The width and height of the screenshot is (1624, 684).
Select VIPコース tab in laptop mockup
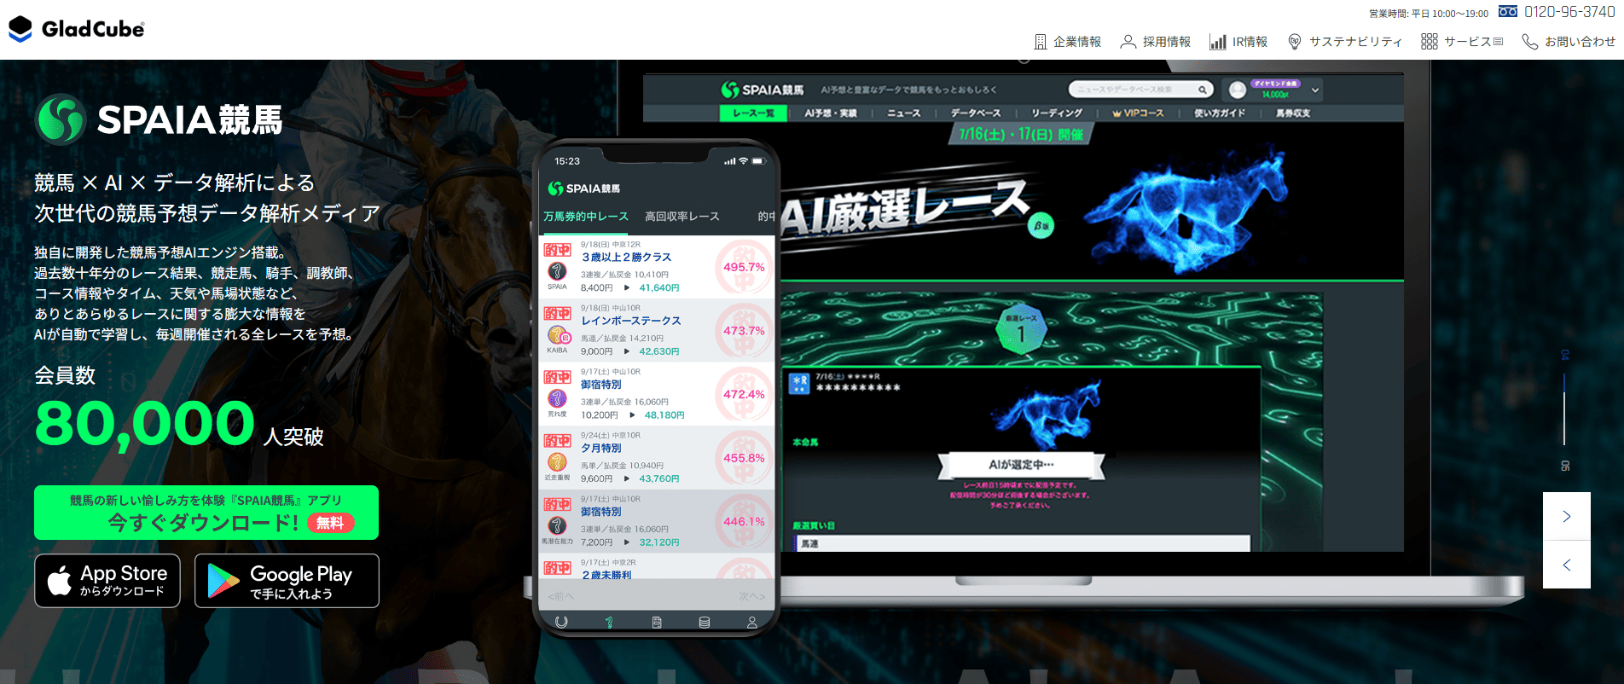tap(1138, 113)
